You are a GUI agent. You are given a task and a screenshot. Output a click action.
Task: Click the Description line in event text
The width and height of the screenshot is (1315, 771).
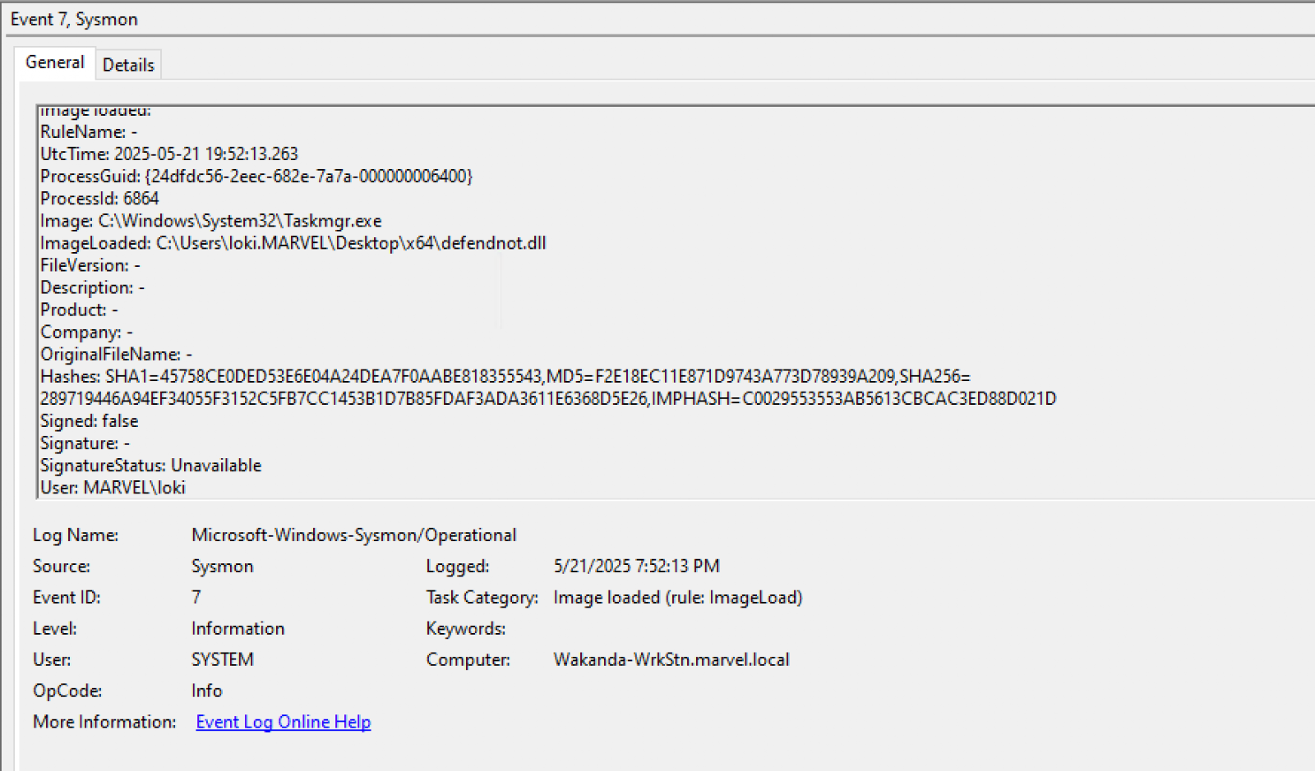tap(93, 287)
